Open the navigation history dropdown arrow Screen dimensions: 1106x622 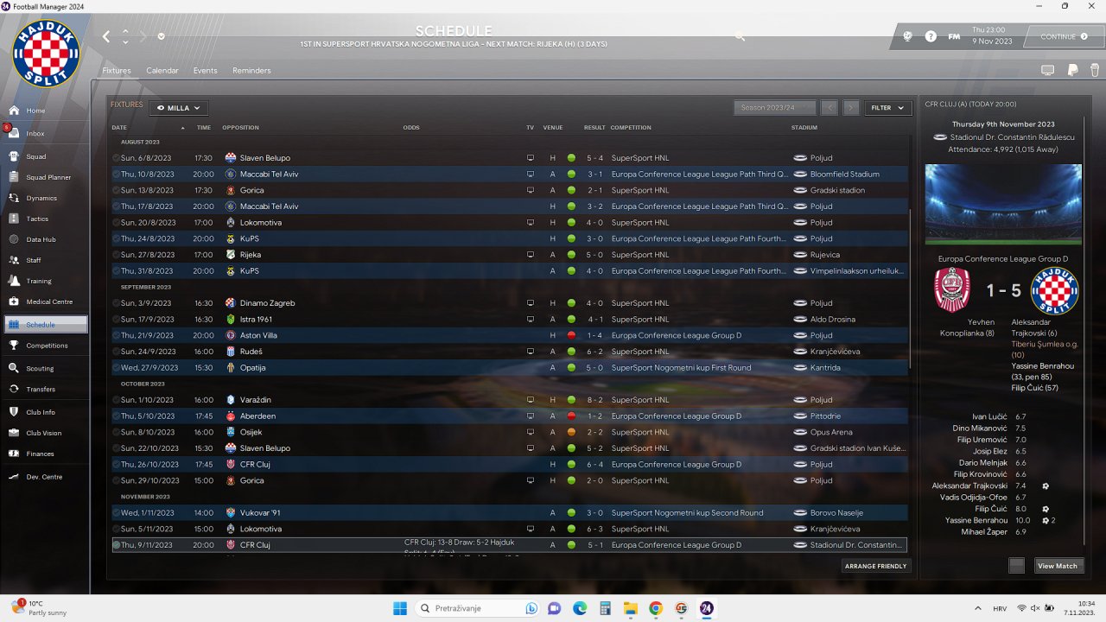161,36
